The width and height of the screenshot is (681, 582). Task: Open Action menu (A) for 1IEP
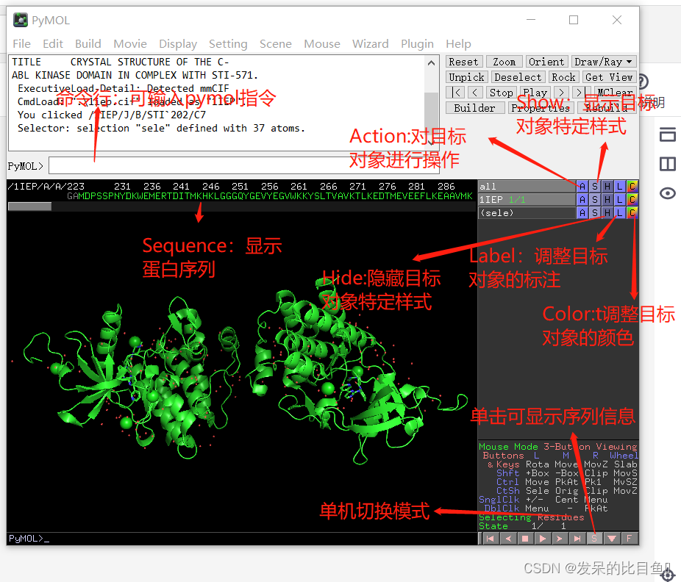(x=582, y=200)
